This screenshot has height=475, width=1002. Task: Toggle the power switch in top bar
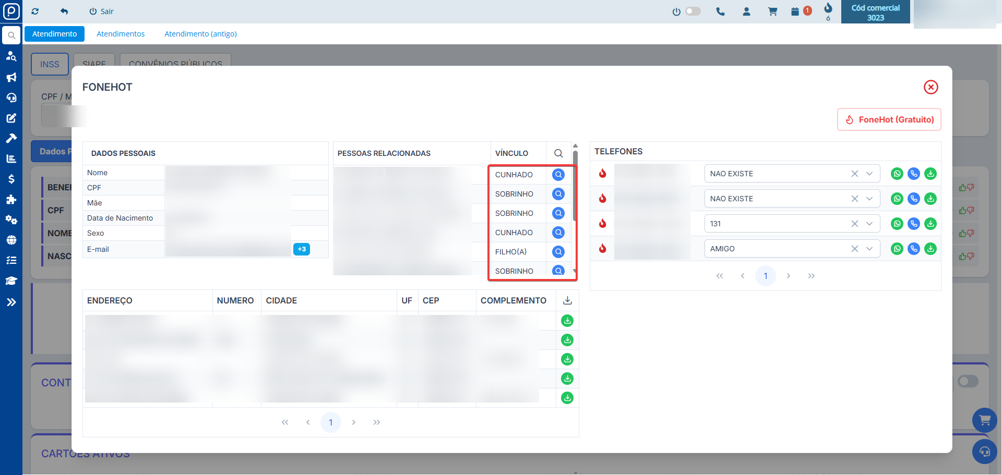(x=693, y=11)
